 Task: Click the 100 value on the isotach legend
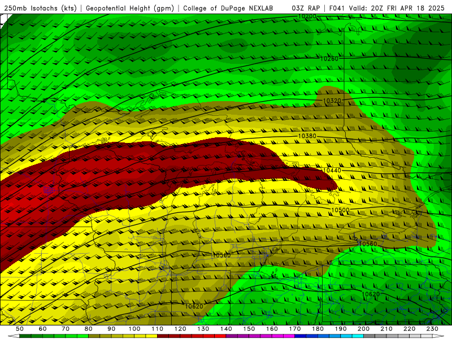(134, 329)
